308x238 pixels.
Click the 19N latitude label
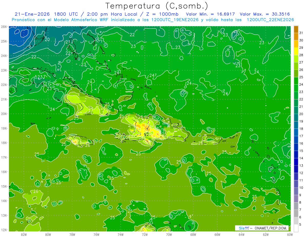click(4, 128)
